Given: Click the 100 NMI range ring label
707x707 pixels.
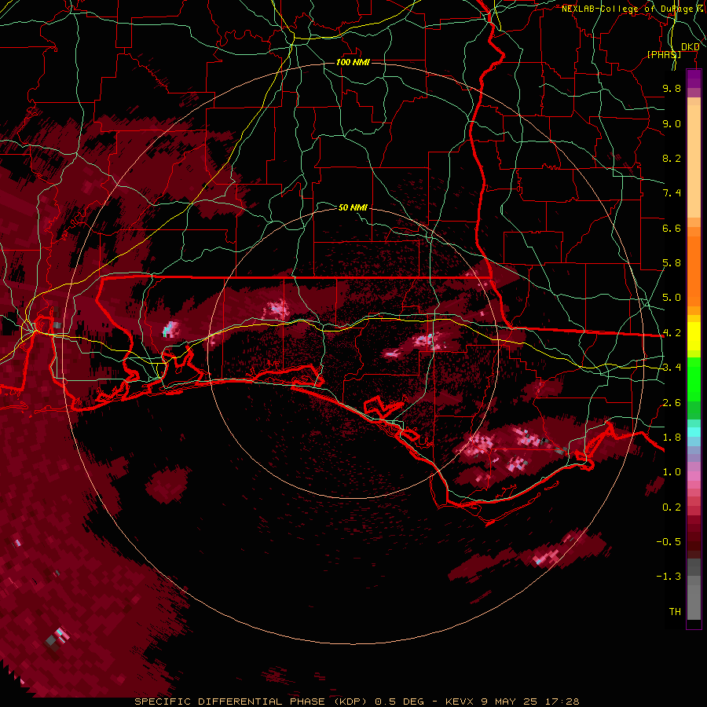Looking at the screenshot, I should click(353, 62).
